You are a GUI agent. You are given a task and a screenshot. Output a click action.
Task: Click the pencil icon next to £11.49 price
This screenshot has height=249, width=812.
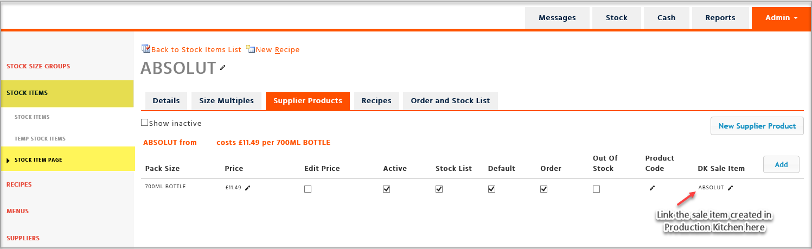click(x=248, y=188)
